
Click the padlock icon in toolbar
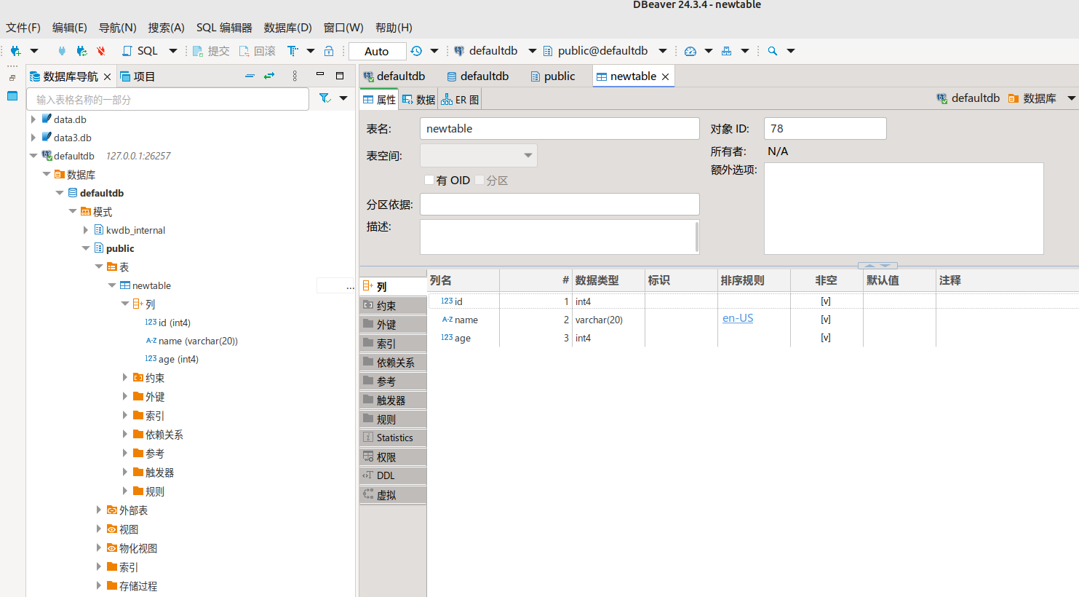tap(329, 51)
